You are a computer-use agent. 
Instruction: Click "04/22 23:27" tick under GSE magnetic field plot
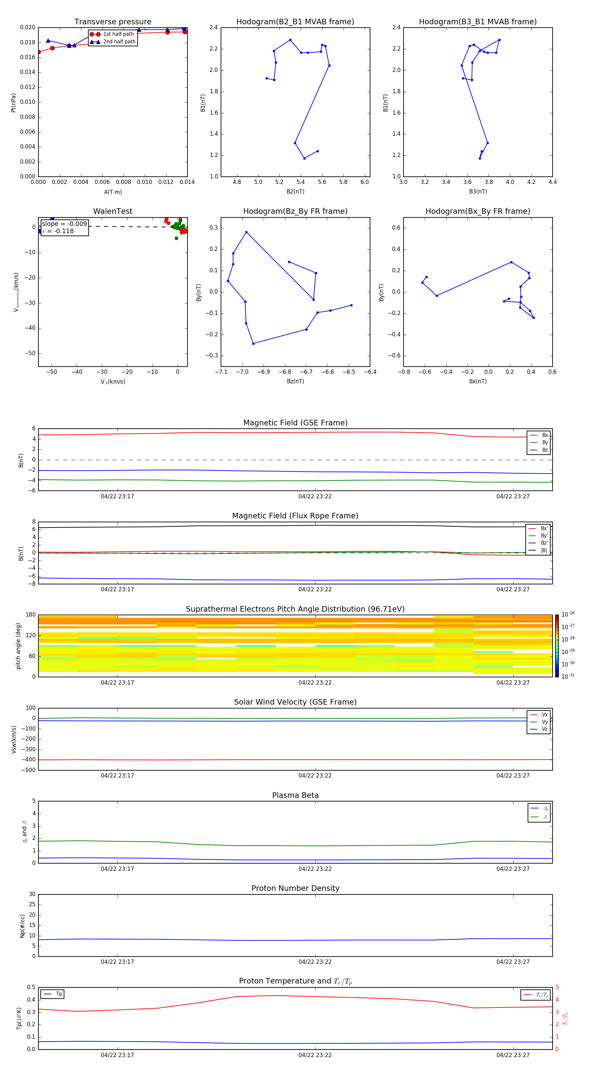coord(513,497)
